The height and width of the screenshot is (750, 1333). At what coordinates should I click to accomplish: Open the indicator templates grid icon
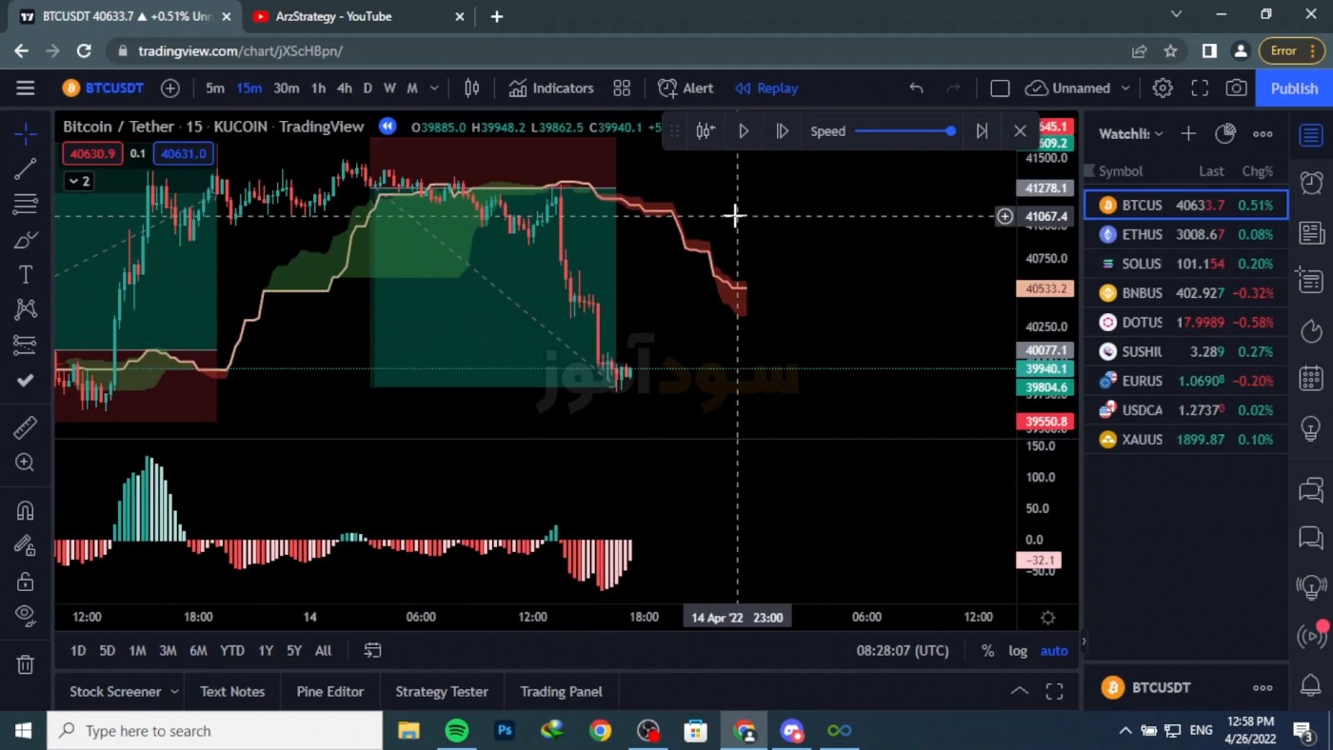[x=622, y=88]
